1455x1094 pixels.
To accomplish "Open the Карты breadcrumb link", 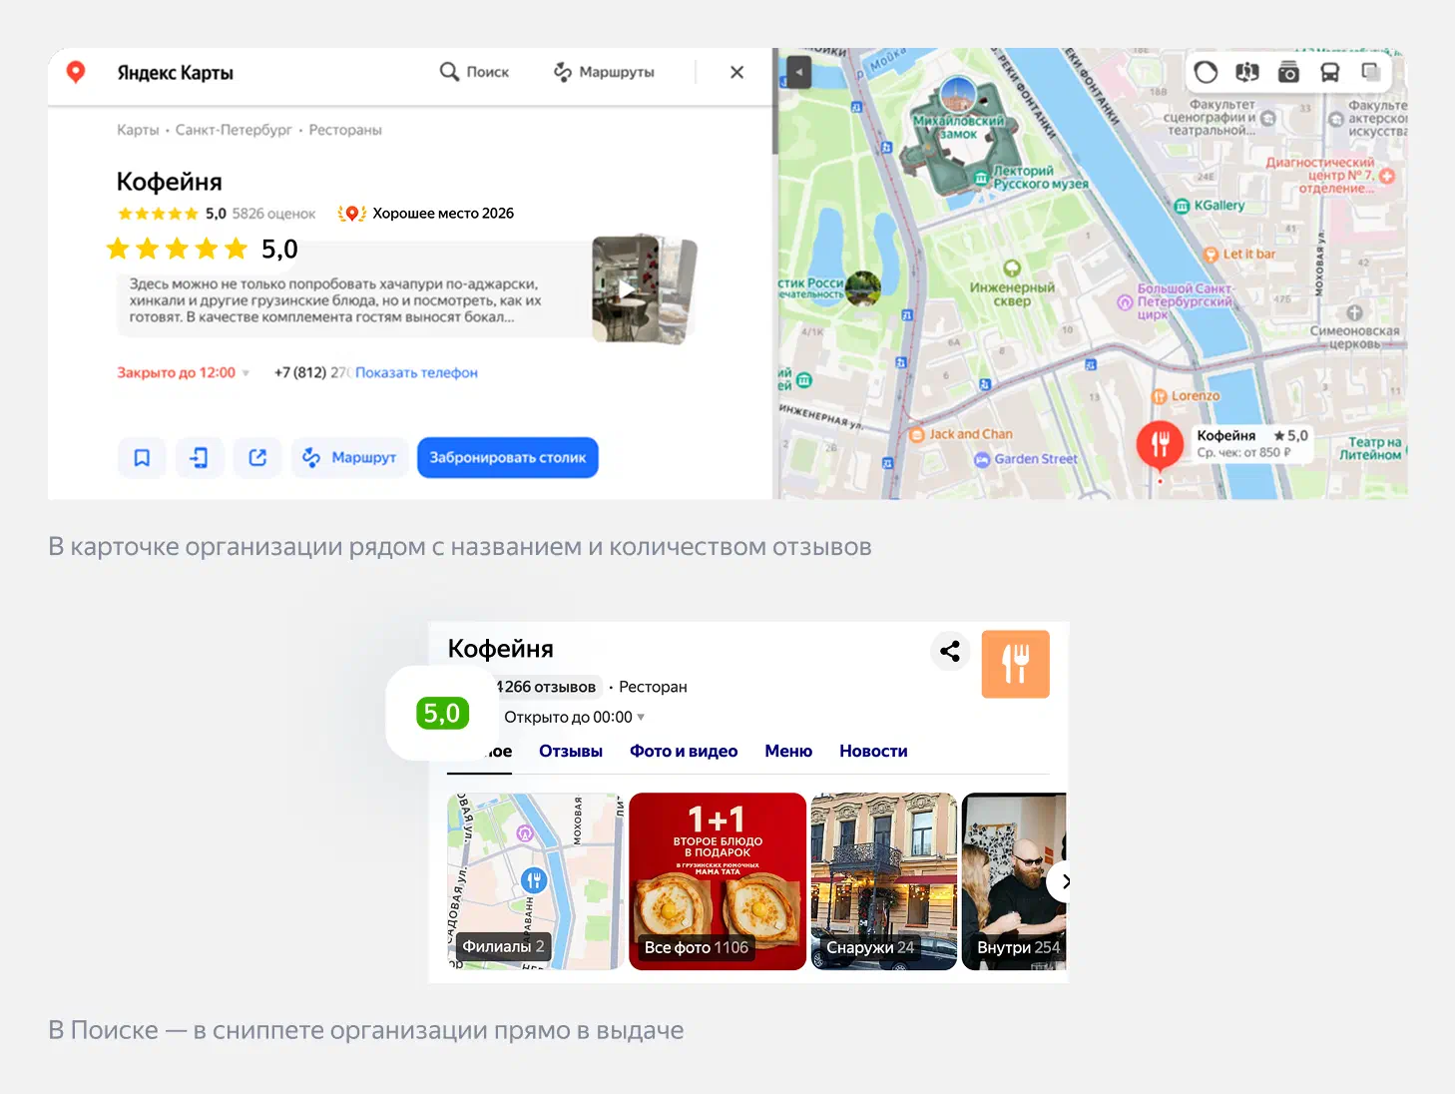I will click(138, 130).
